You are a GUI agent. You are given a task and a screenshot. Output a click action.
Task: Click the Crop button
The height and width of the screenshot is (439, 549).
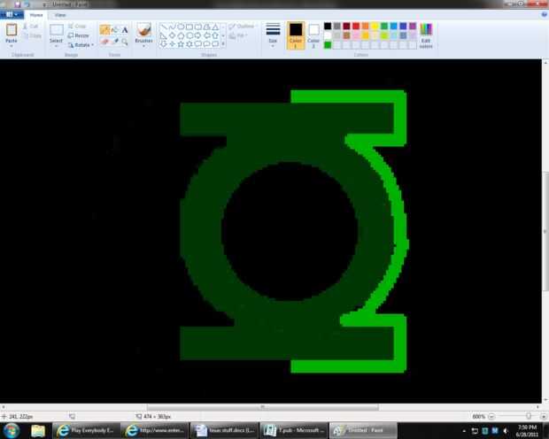77,27
